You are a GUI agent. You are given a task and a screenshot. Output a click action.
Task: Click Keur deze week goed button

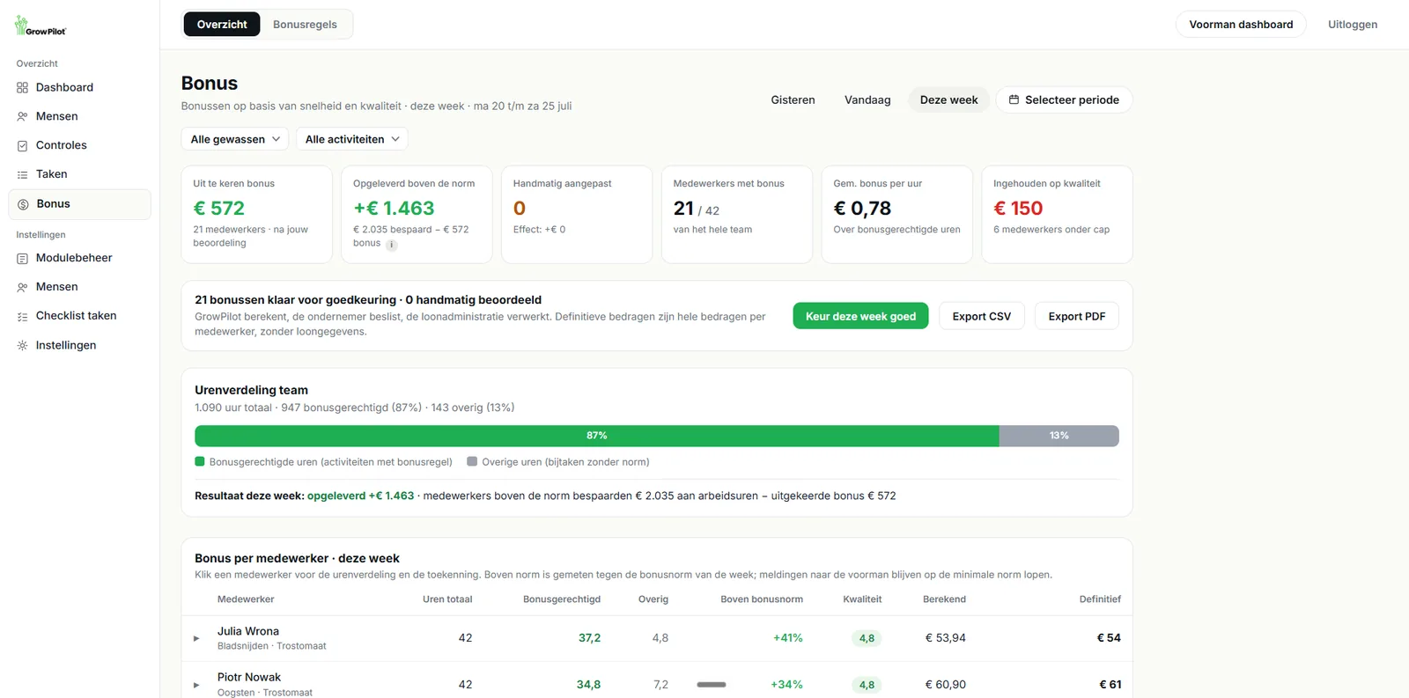coord(860,316)
